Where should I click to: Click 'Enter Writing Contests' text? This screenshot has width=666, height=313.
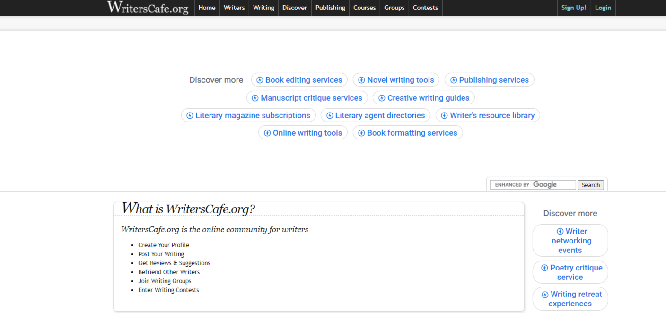pos(168,290)
